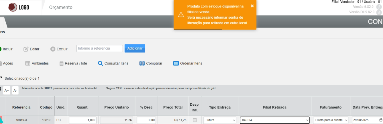Click the Editar pencil icon
Viewport: 383px width, 124px height.
26,49
